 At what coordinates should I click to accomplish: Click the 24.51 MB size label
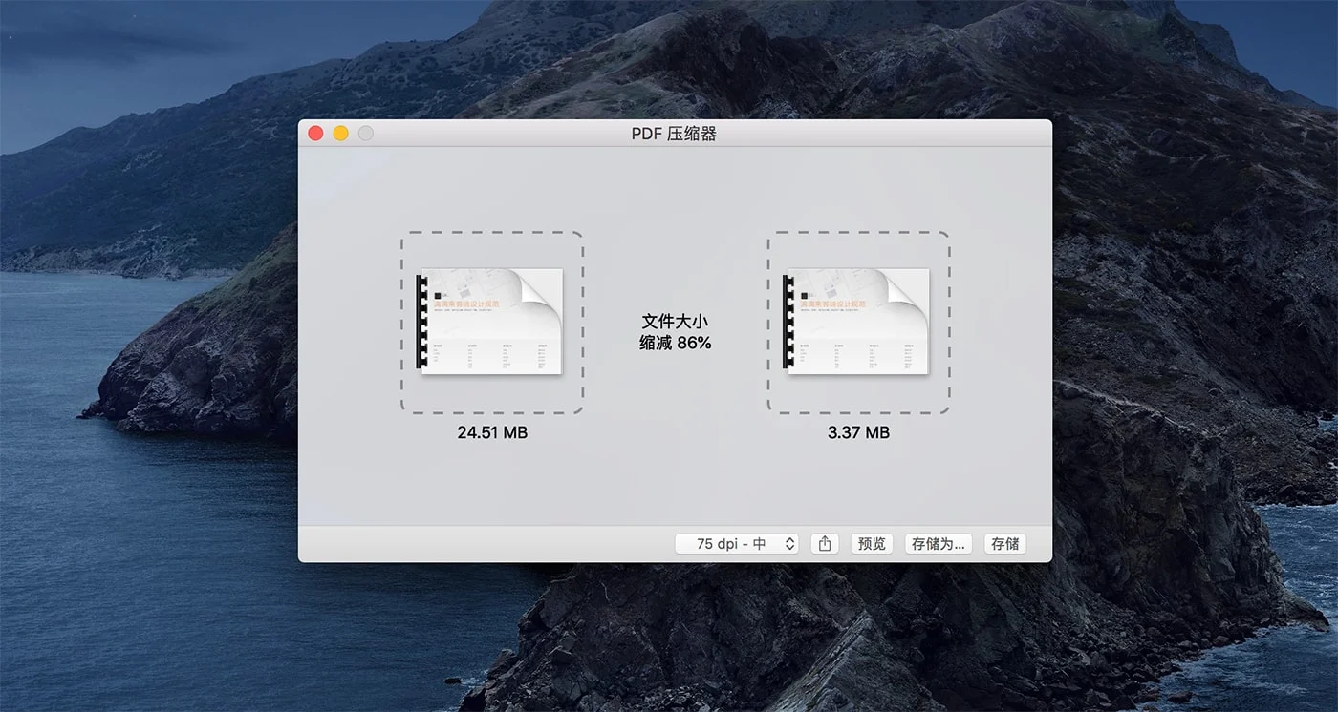point(490,432)
